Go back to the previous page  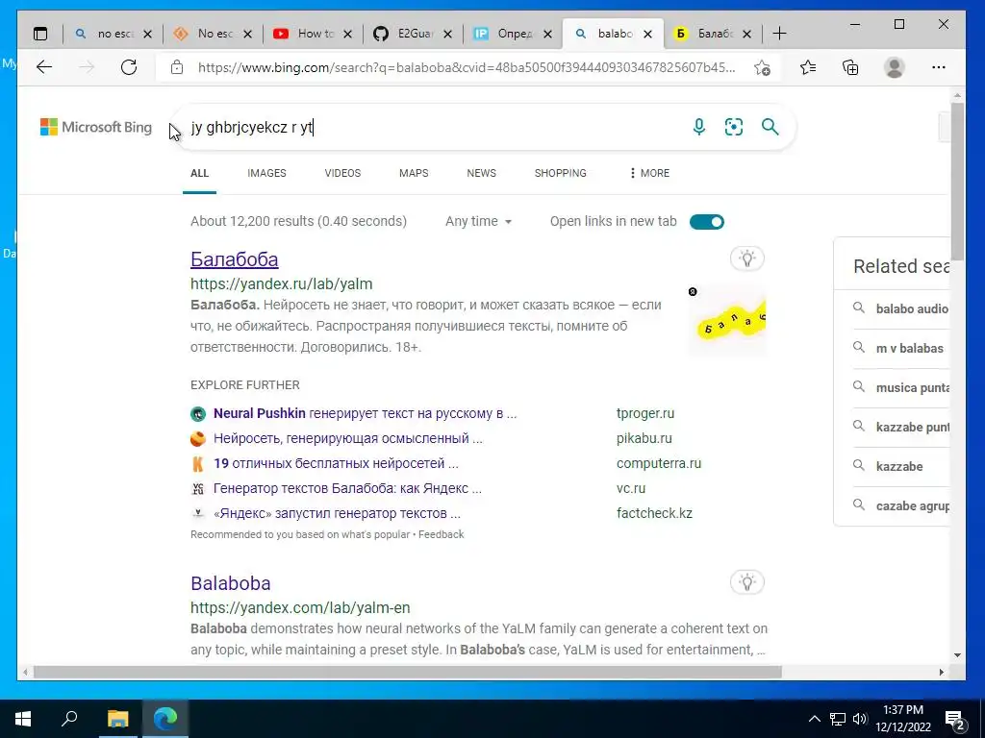pos(44,67)
